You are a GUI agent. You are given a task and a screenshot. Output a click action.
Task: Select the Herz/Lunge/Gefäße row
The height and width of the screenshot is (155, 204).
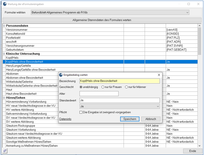[x=100, y=66]
